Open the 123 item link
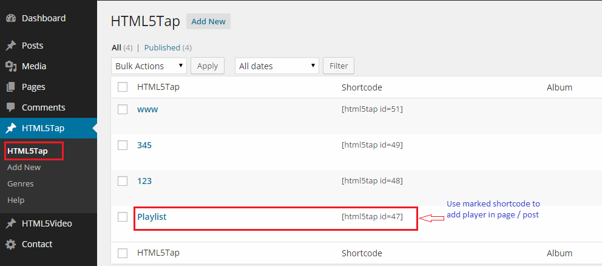Screen dimensions: 602x266 [144, 181]
